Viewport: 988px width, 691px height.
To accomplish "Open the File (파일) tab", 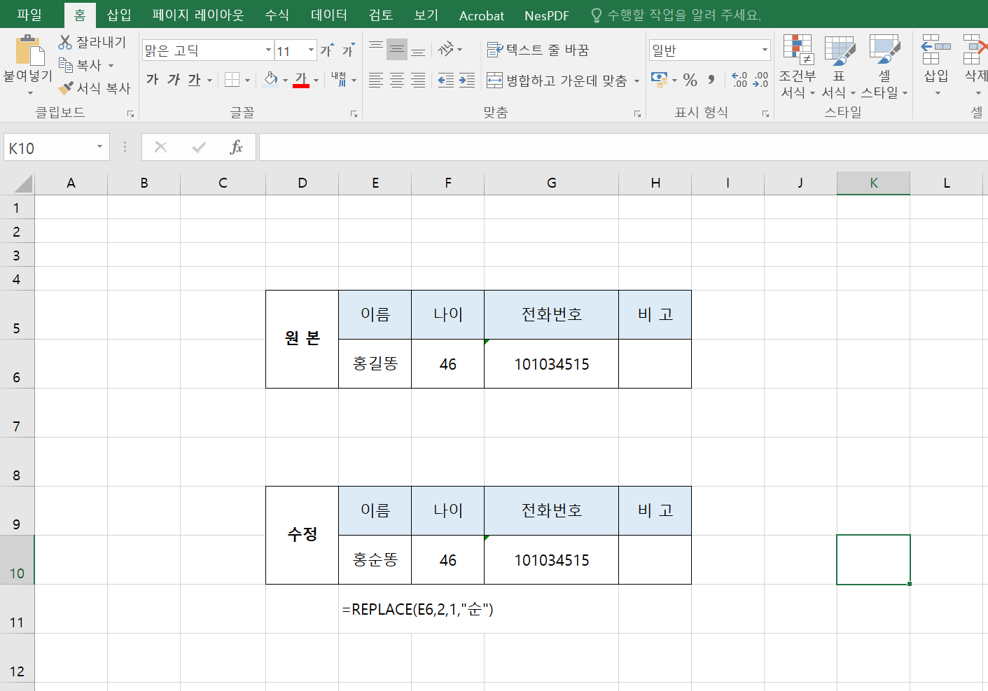I will pos(29,15).
